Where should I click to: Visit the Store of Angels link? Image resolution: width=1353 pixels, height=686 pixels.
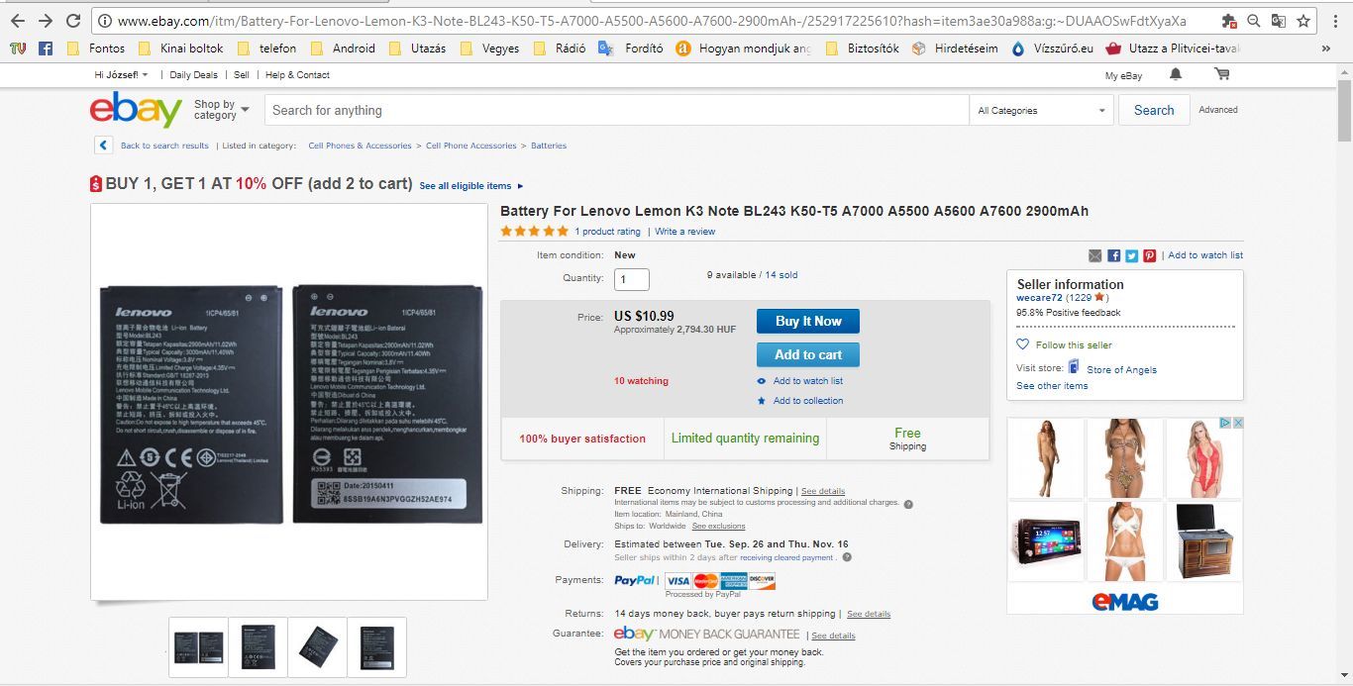(1121, 370)
